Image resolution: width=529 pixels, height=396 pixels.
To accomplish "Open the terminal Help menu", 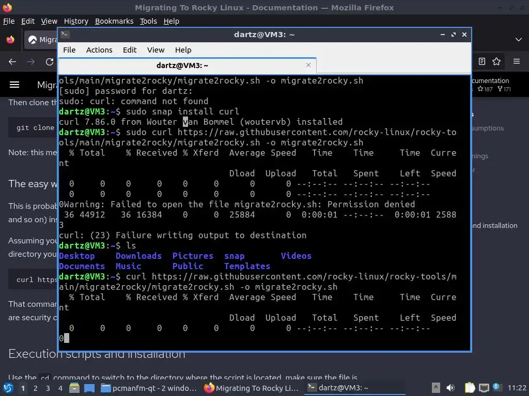I will pyautogui.click(x=183, y=50).
